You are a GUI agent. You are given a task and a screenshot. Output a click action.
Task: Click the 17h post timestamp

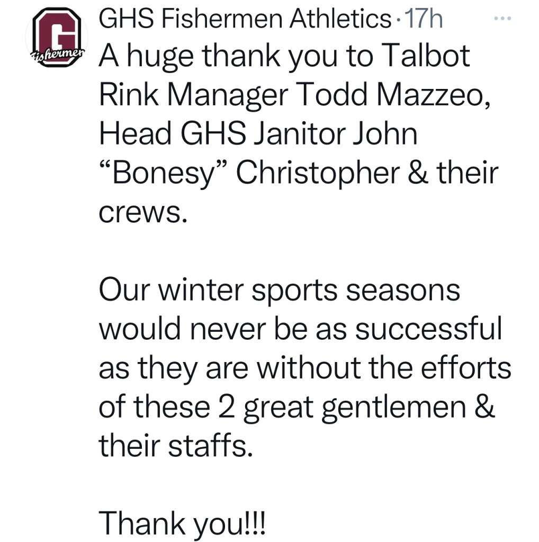pos(424,20)
